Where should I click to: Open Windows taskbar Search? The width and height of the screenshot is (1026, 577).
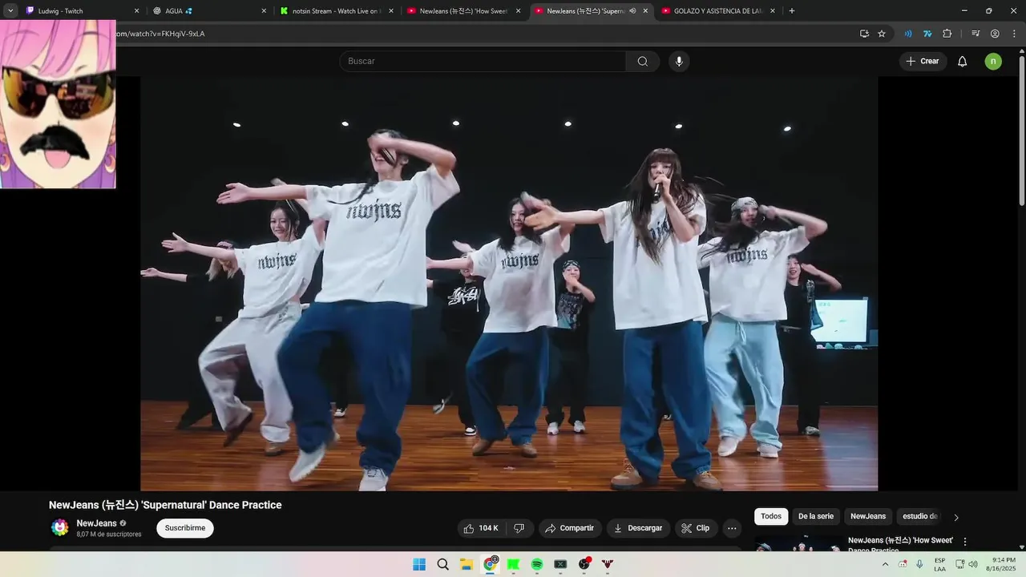(x=442, y=564)
